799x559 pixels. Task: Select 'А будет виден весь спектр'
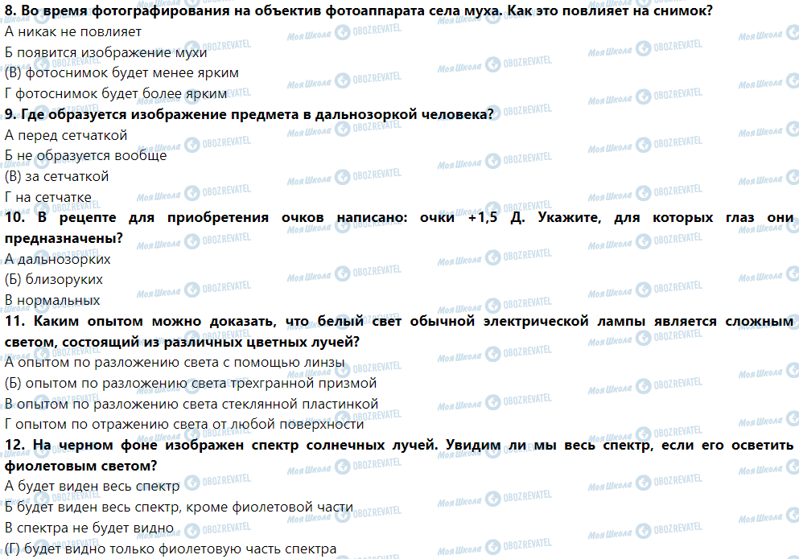click(x=92, y=486)
